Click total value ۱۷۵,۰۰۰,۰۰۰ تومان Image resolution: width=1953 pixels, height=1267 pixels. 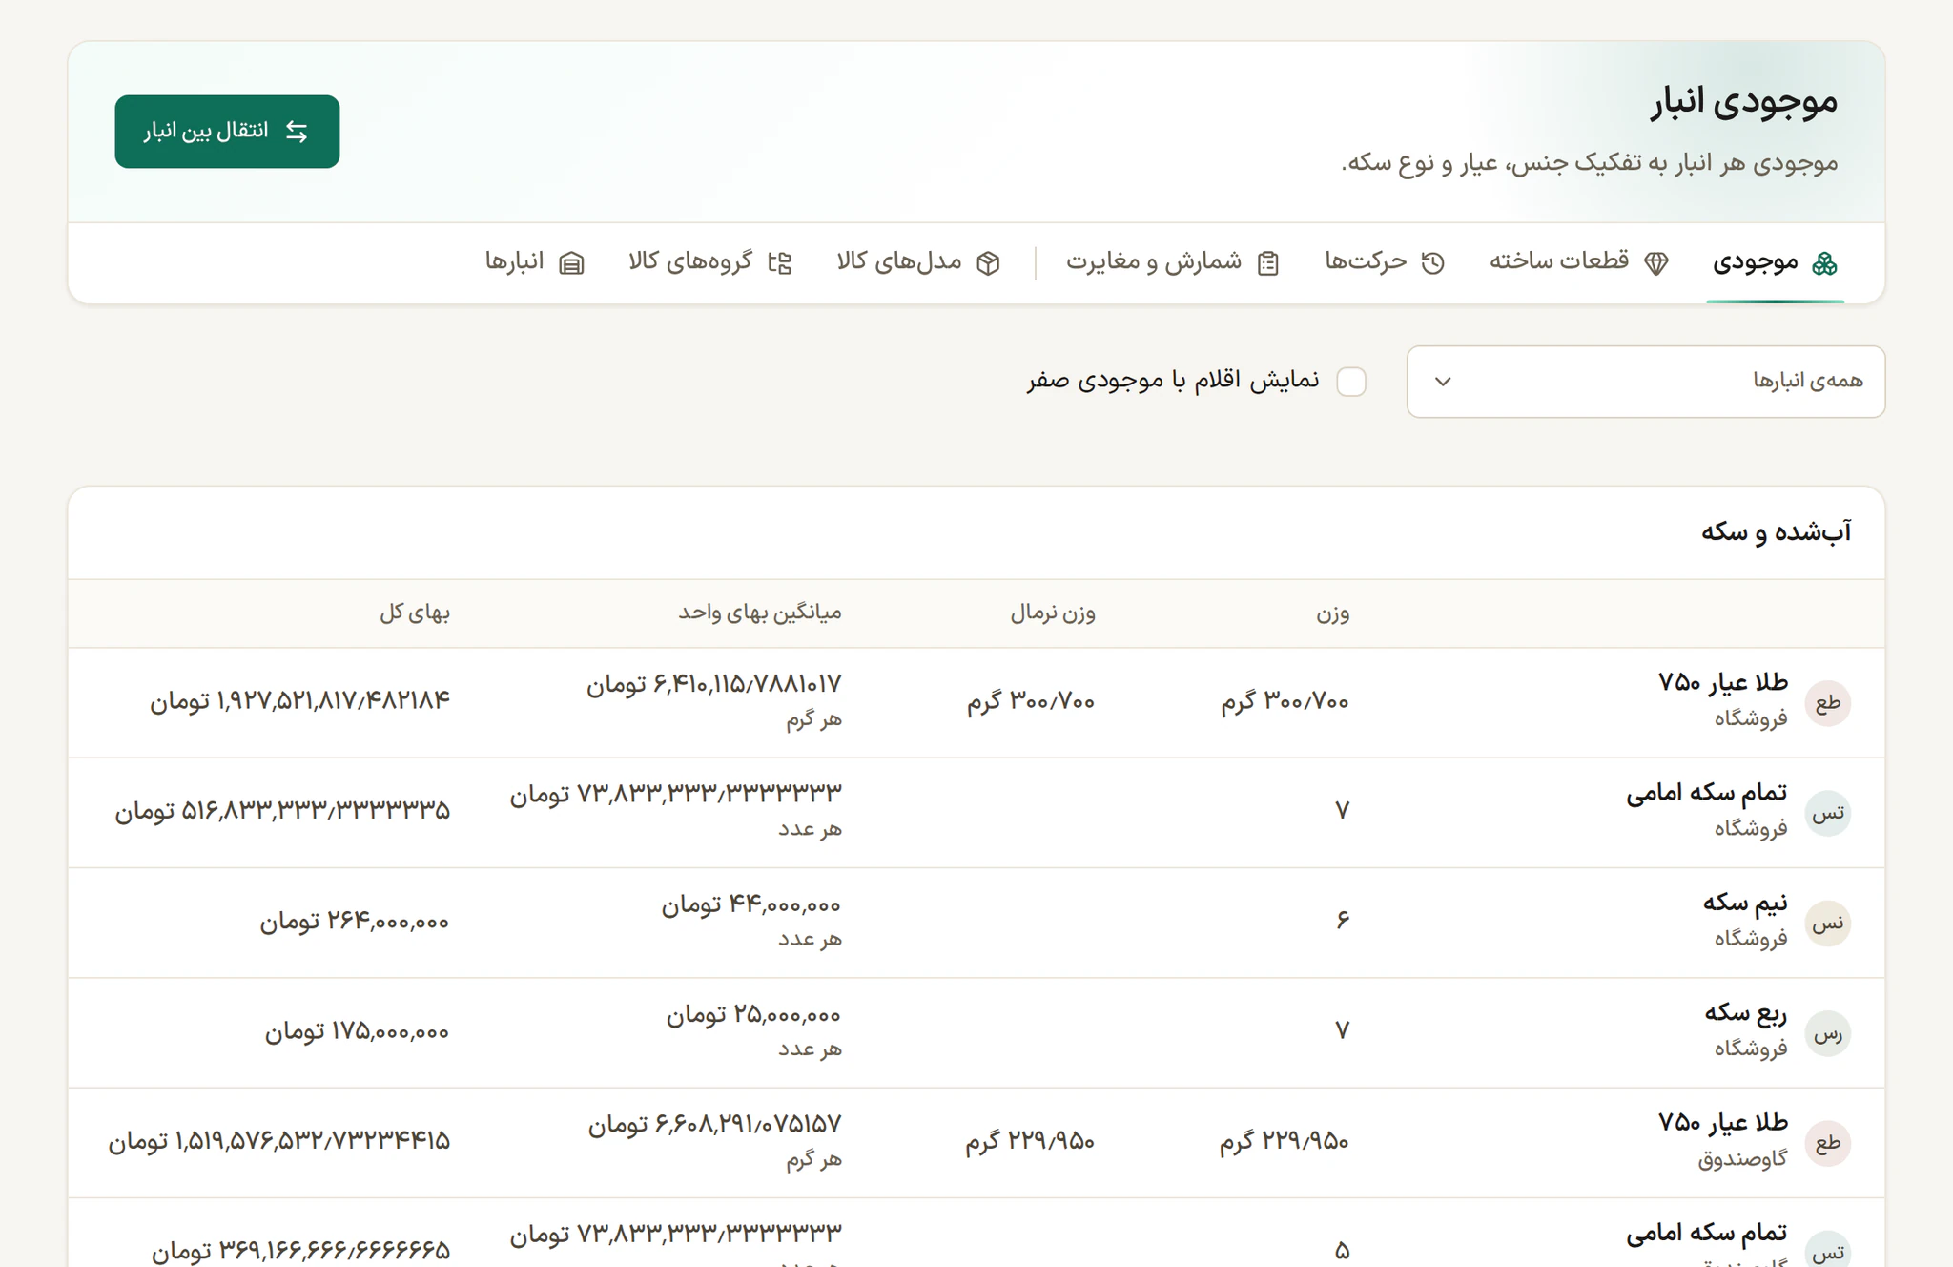[357, 1031]
